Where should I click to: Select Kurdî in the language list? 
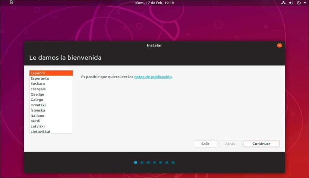click(51, 121)
